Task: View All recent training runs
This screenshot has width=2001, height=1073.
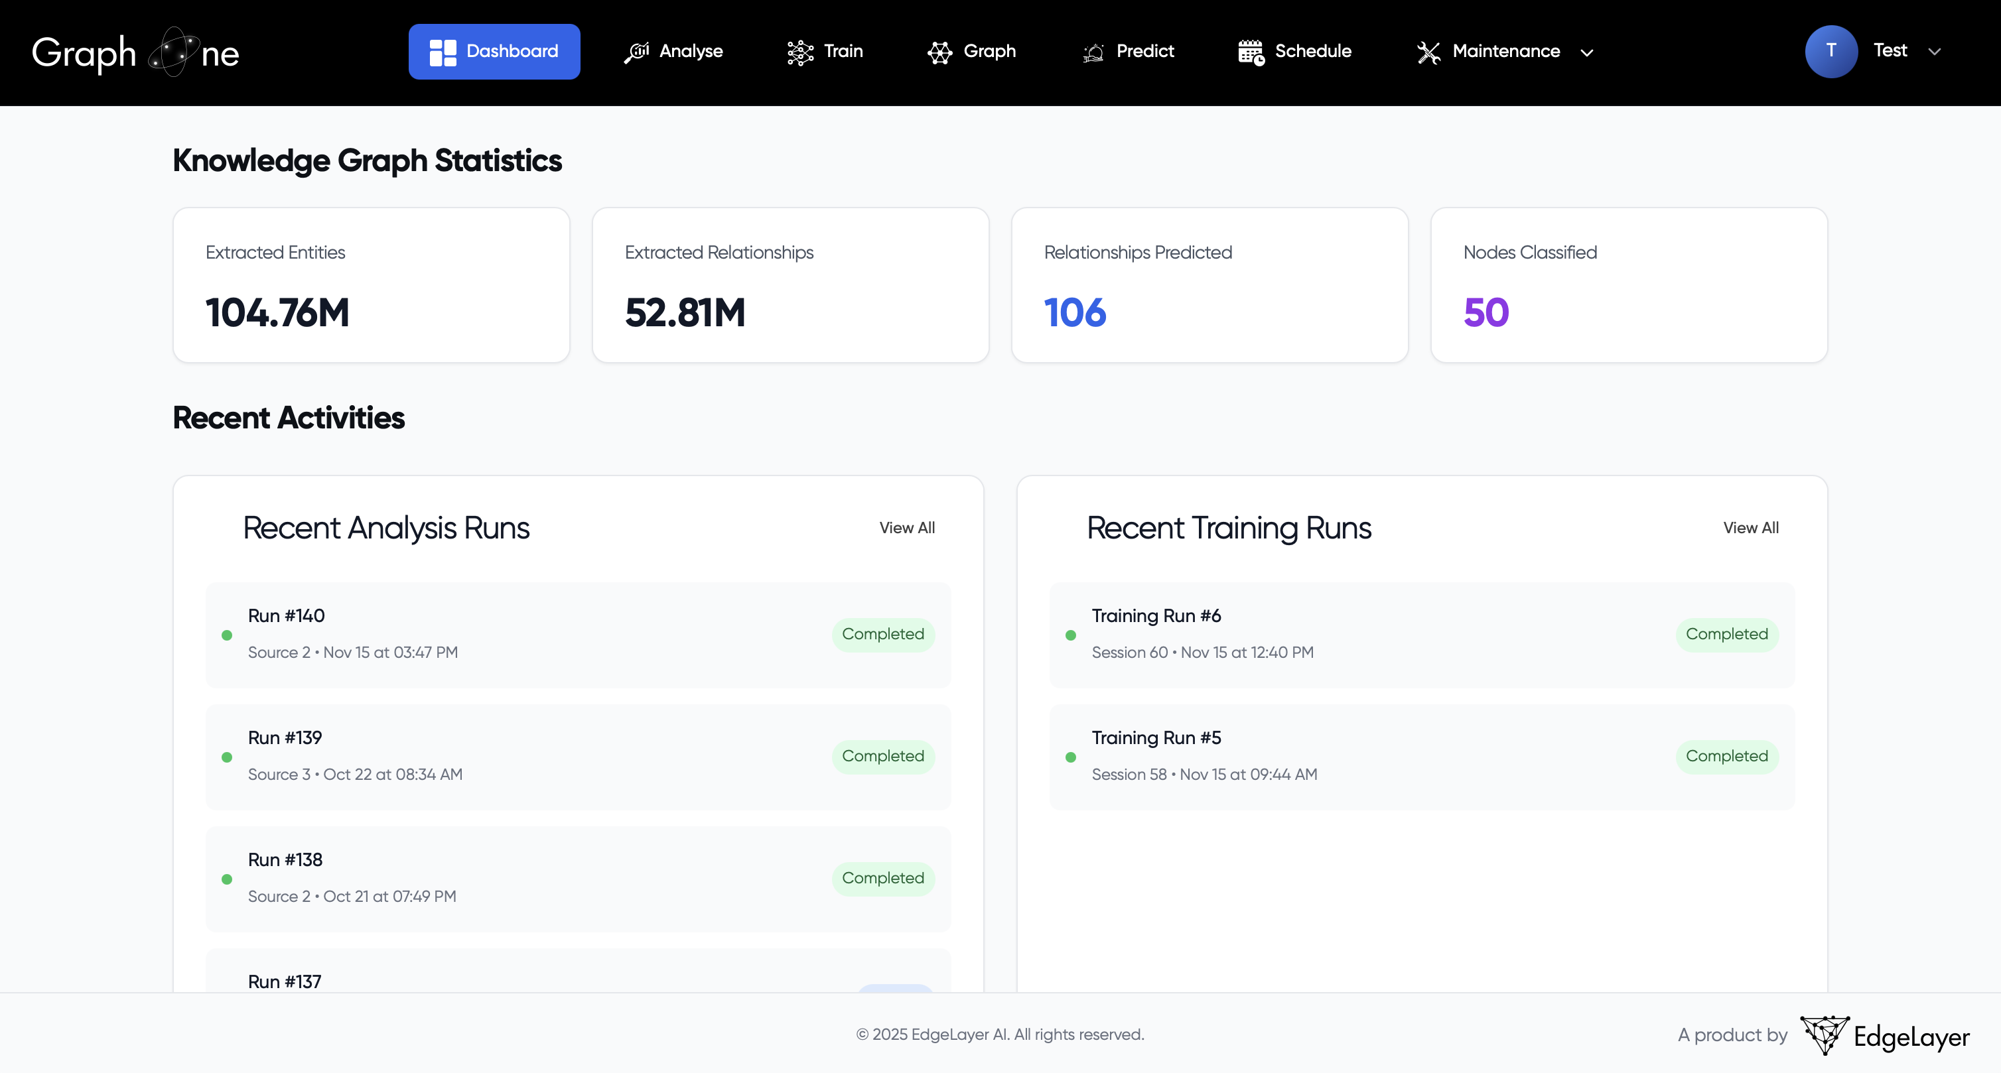Action: (x=1751, y=527)
